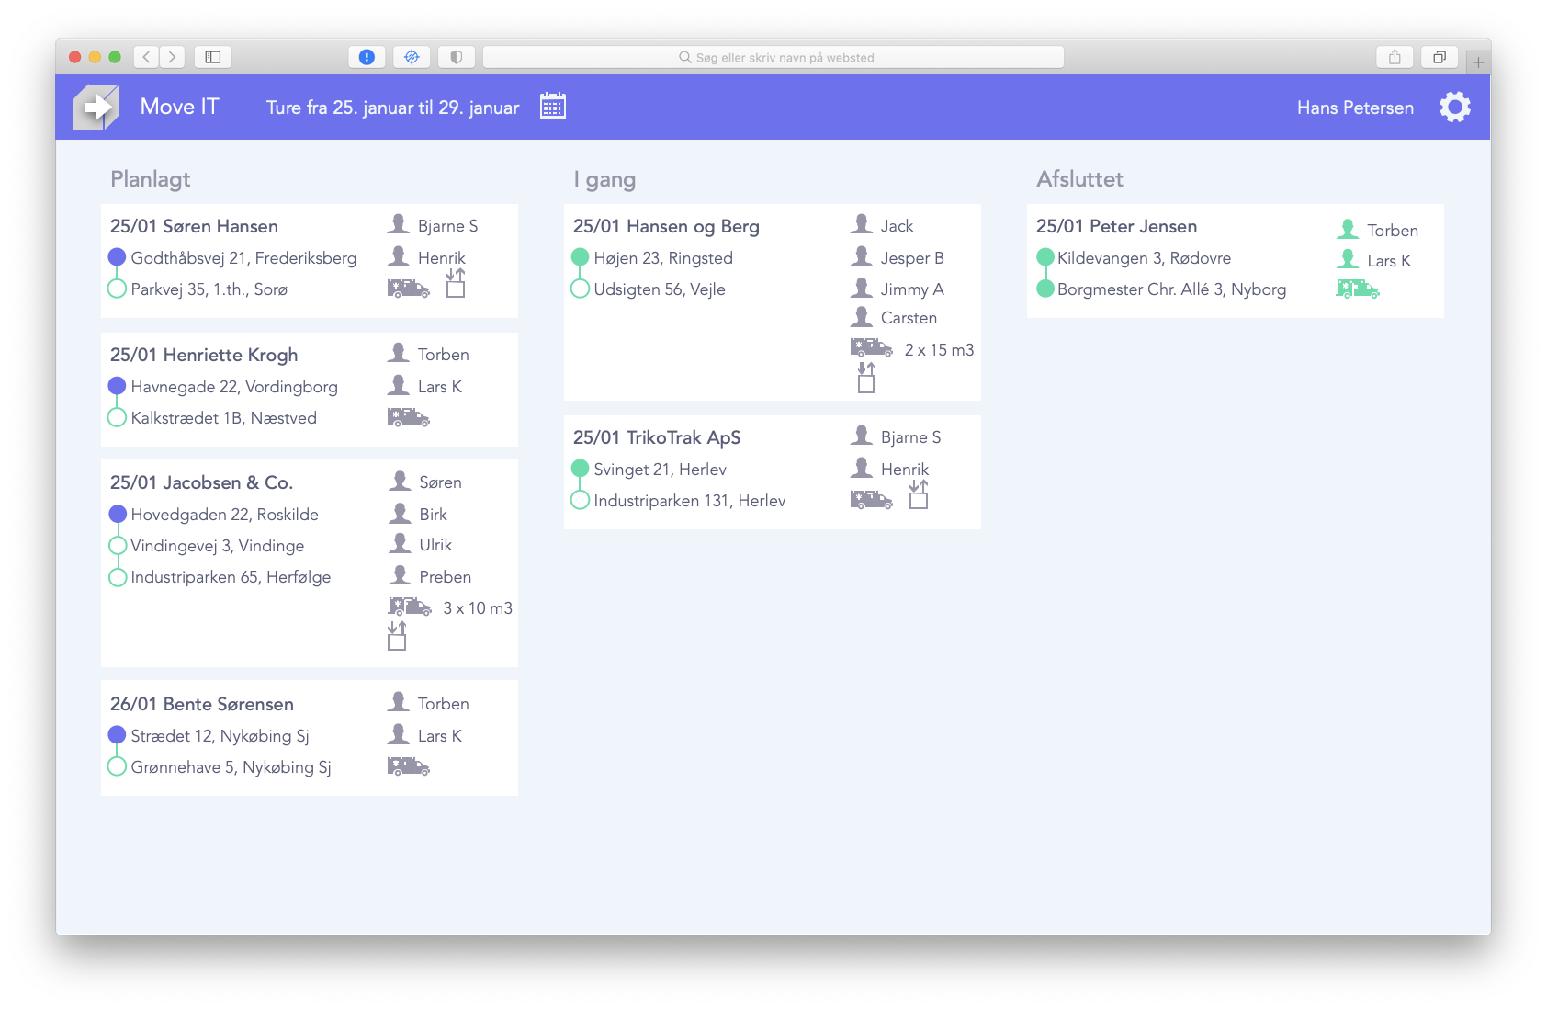Click the elevator icon on Jacobsen & Co. card
The width and height of the screenshot is (1547, 1009).
click(x=397, y=636)
